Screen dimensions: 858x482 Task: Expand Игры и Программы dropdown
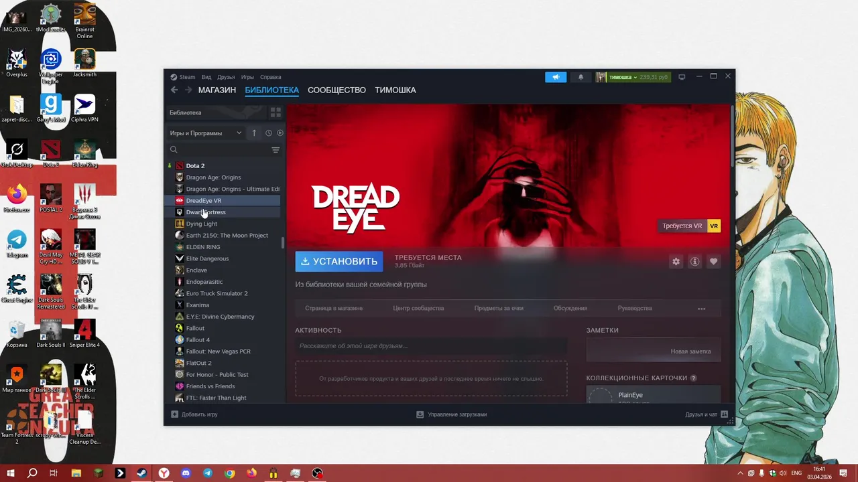tap(206, 133)
